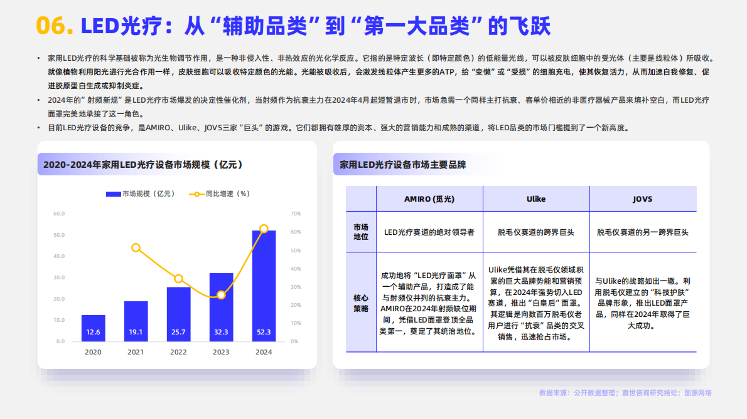Click the 2023 year label under the chart
This screenshot has width=747, height=419.
pos(220,352)
